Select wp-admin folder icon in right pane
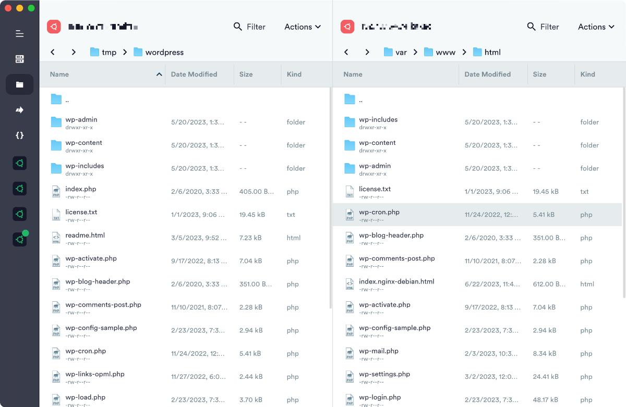The height and width of the screenshot is (407, 626). (x=350, y=168)
